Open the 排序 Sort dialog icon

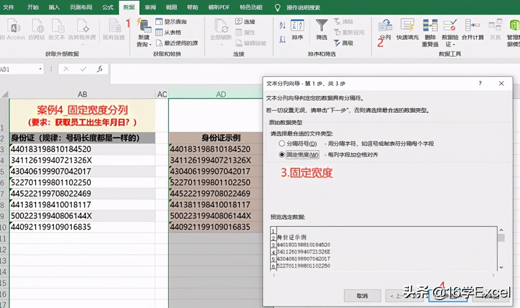pyautogui.click(x=298, y=25)
